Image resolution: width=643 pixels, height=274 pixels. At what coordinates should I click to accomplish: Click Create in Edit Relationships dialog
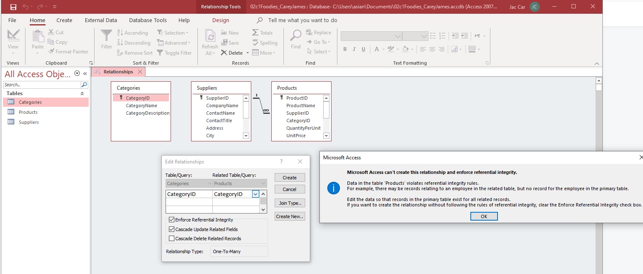coord(290,177)
